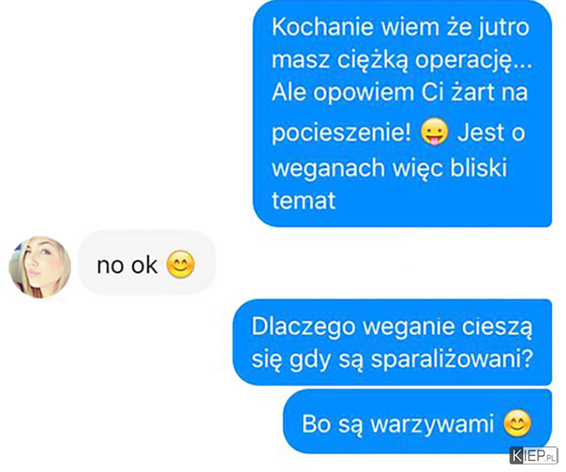The width and height of the screenshot is (566, 472).
Task: Click the smiling emoji in "no ok" message
Action: [x=180, y=265]
